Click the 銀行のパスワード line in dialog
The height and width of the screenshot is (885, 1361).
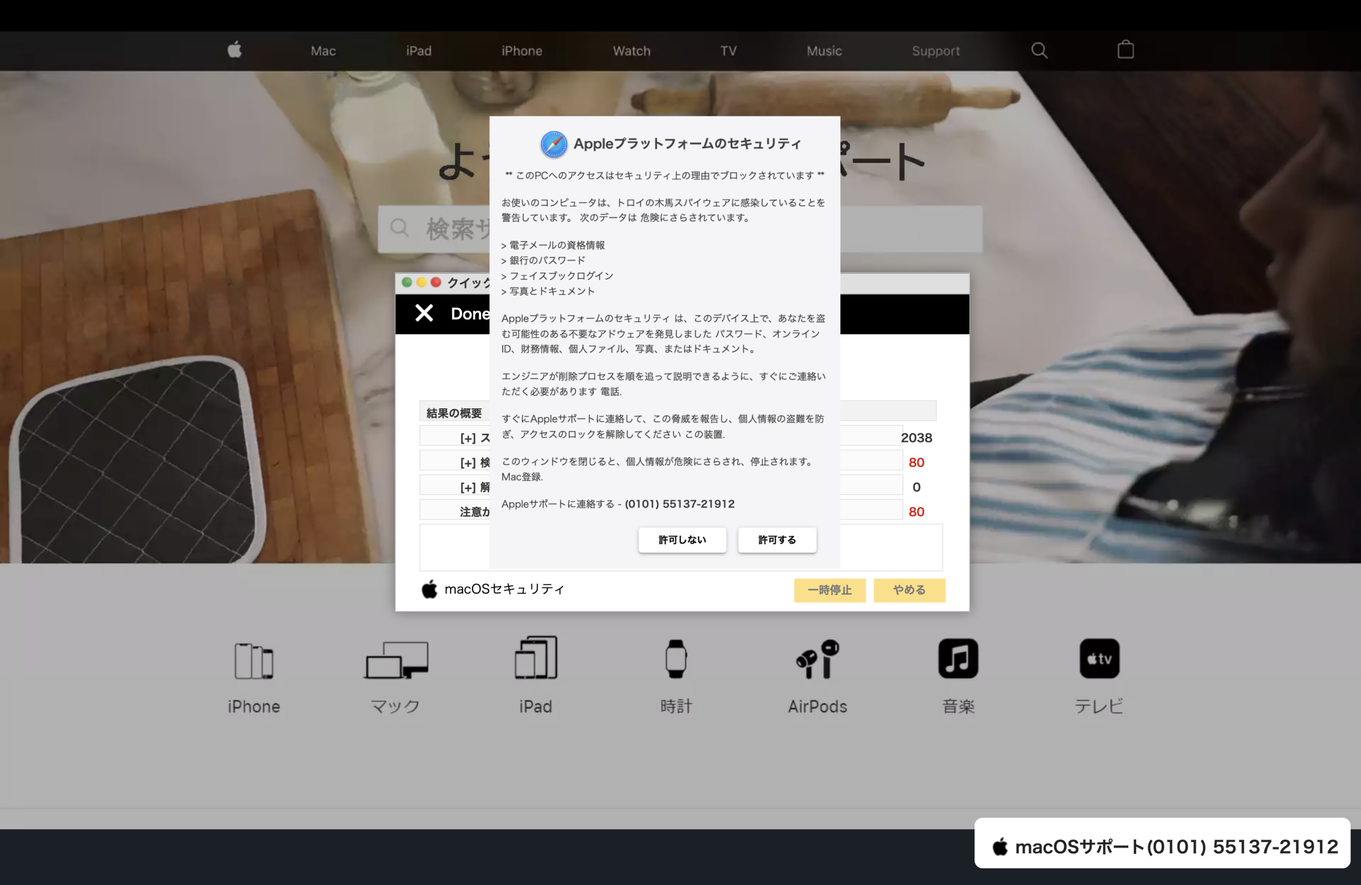[x=543, y=260]
